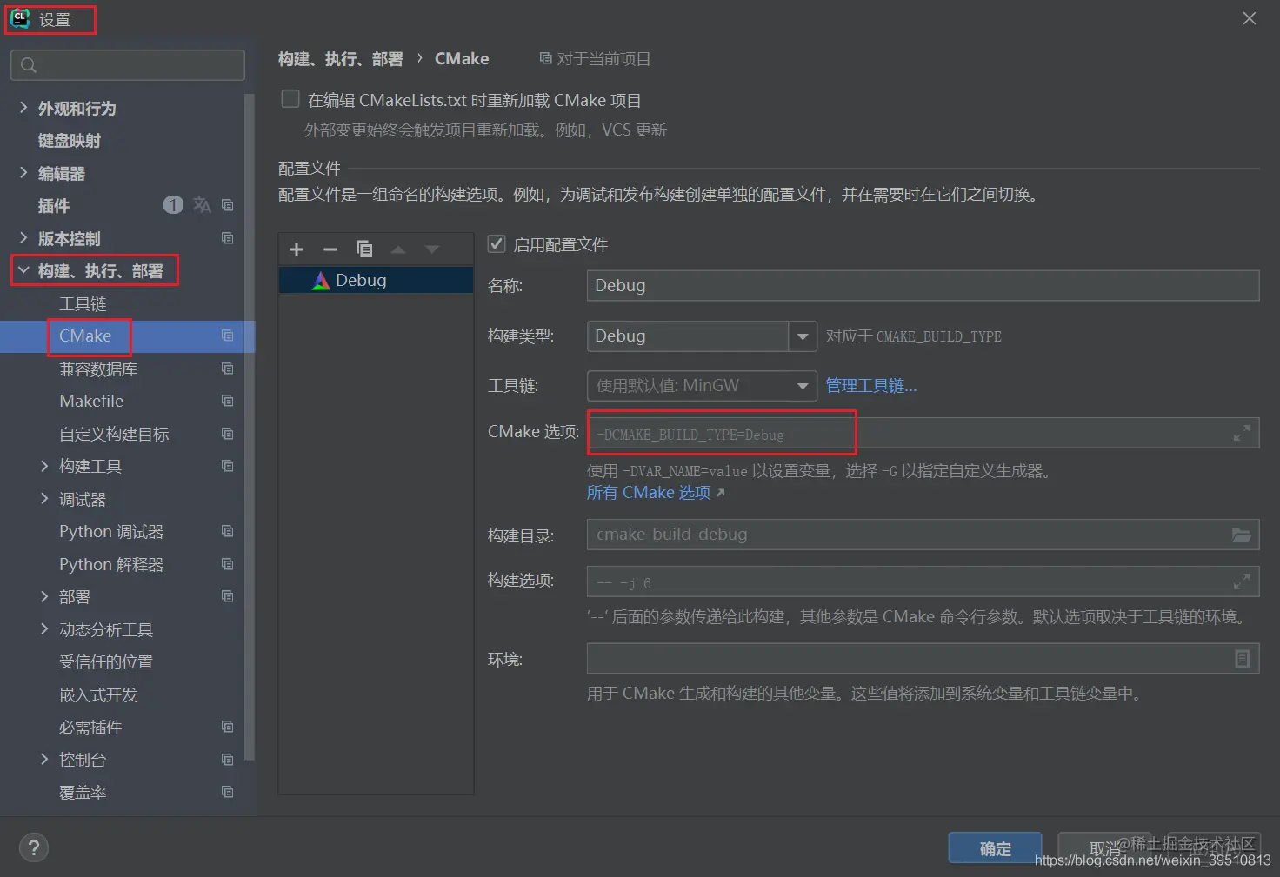Open the 工具链 dropdown
The image size is (1280, 877).
pos(802,385)
